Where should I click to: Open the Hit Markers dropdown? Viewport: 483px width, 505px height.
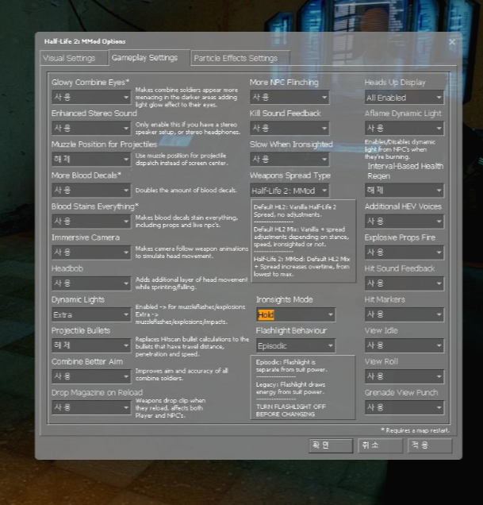[x=404, y=314]
